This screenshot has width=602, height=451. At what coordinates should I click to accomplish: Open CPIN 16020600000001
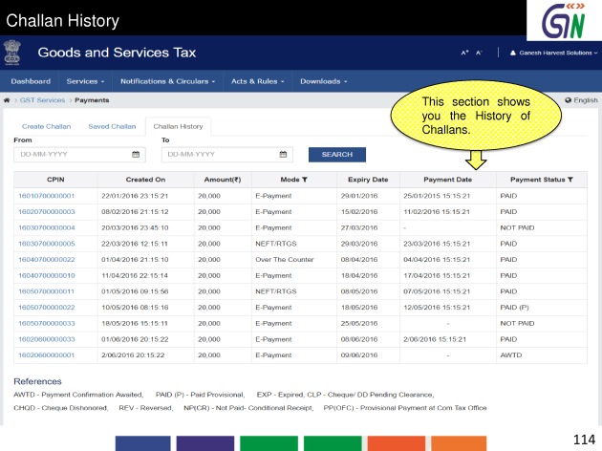pos(47,355)
